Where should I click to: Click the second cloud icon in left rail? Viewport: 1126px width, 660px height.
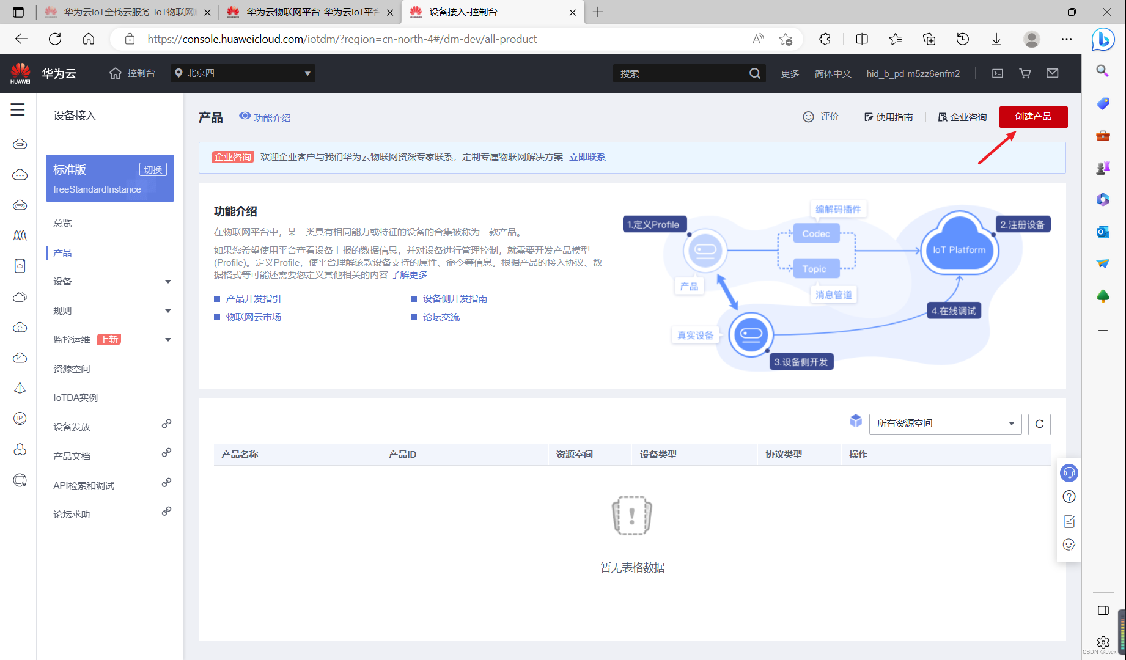click(20, 175)
